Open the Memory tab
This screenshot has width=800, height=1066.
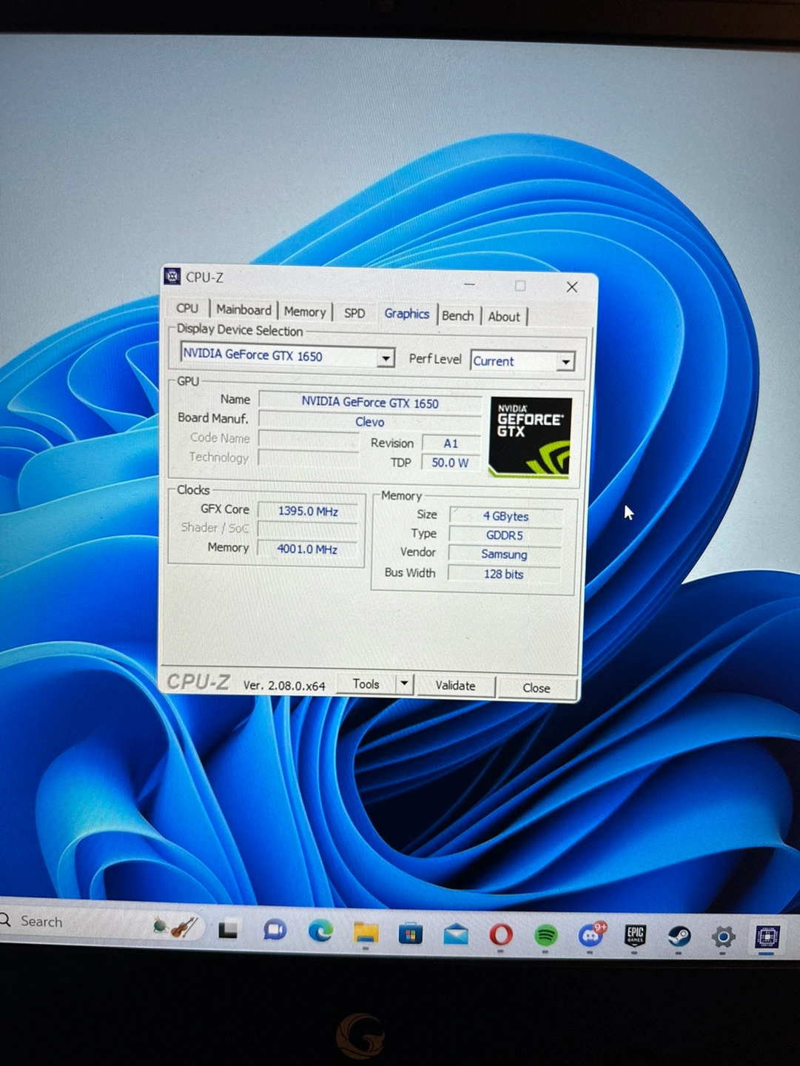(304, 312)
